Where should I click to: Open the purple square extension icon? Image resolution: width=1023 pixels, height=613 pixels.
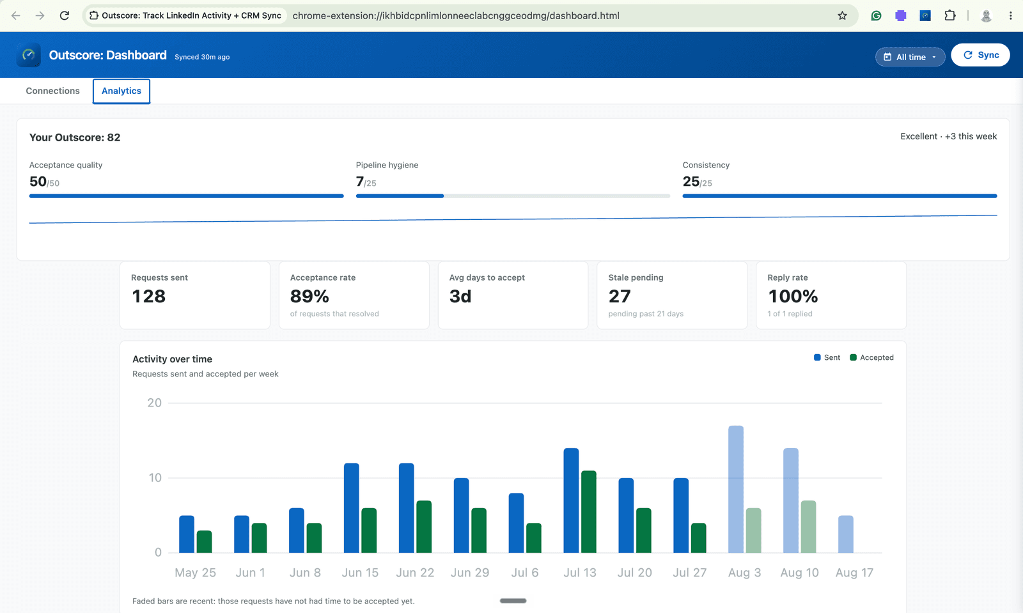(x=900, y=15)
